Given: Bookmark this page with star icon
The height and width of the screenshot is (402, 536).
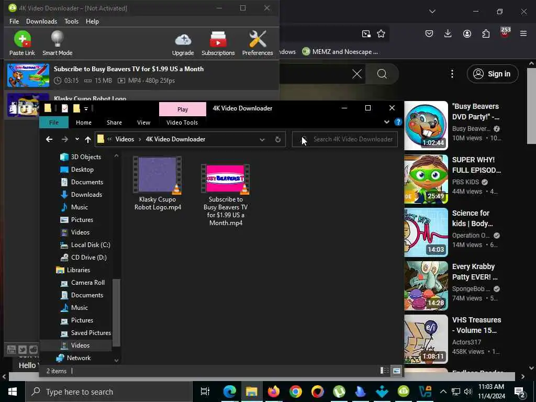Looking at the screenshot, I should [381, 33].
